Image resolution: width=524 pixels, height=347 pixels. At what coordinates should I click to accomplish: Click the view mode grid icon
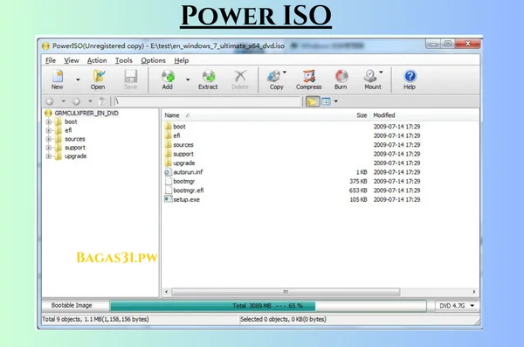coord(326,101)
